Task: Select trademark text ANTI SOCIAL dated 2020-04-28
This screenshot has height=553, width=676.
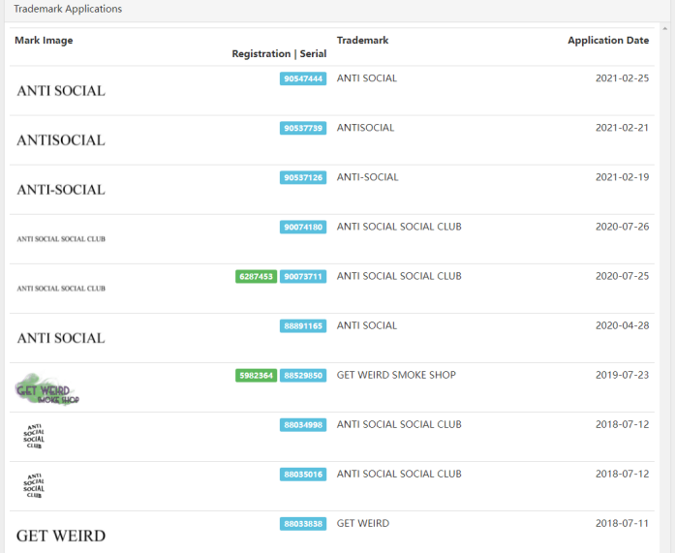Action: click(x=367, y=325)
